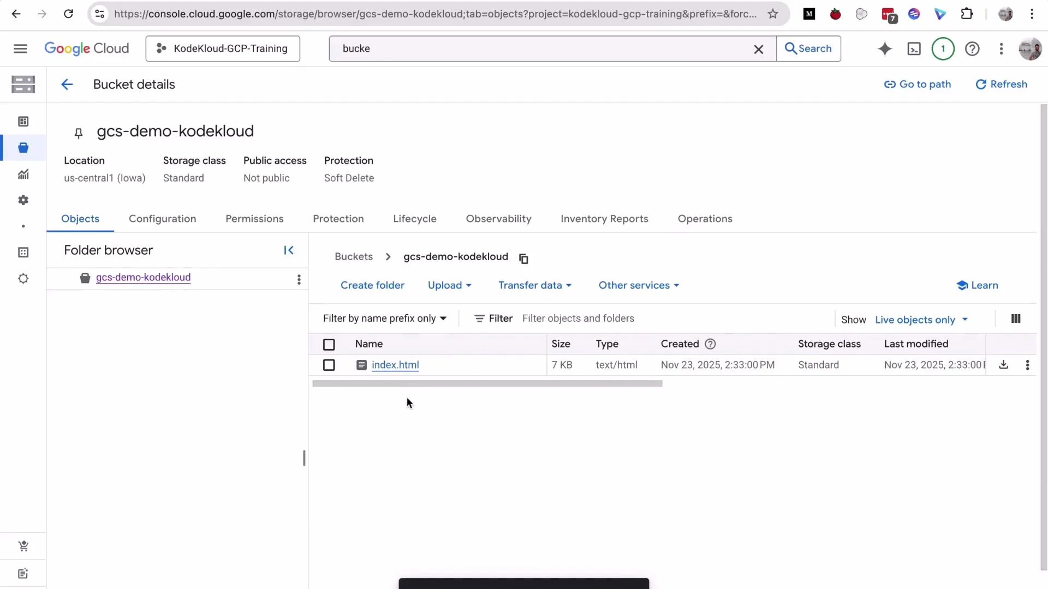The width and height of the screenshot is (1048, 589).
Task: Open the Observability tab
Action: (498, 219)
